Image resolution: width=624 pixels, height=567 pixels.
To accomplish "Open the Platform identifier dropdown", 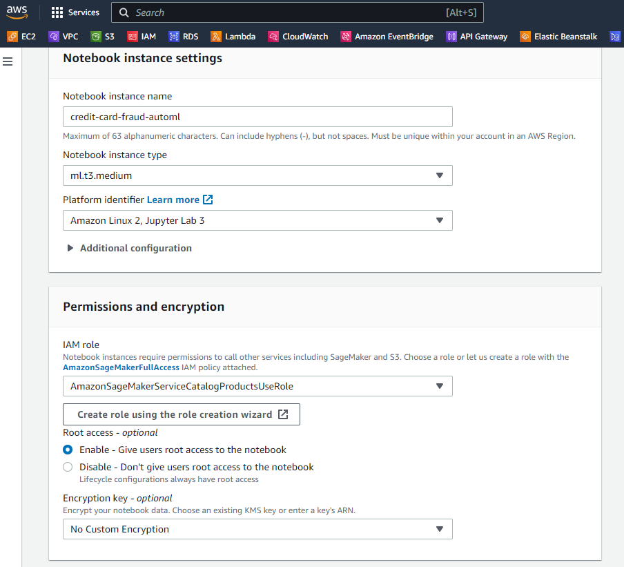I will [x=257, y=220].
